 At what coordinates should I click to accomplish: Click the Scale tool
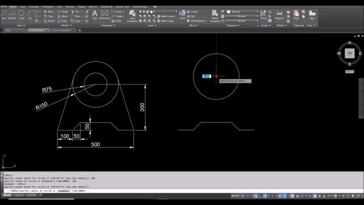(62, 21)
